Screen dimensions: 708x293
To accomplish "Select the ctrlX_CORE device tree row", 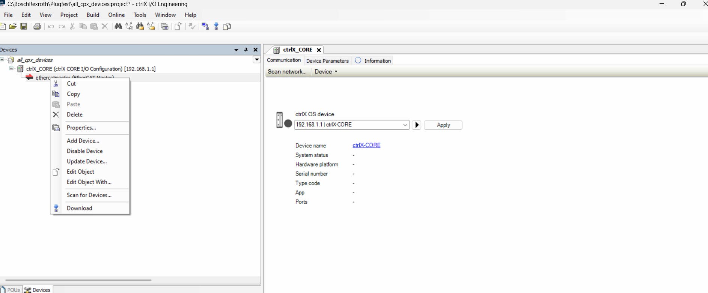I will coord(90,69).
